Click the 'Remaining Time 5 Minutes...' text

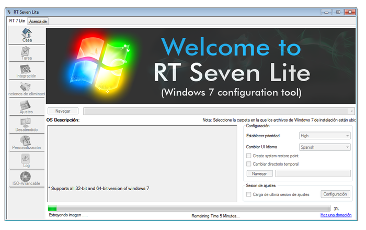coord(215,216)
